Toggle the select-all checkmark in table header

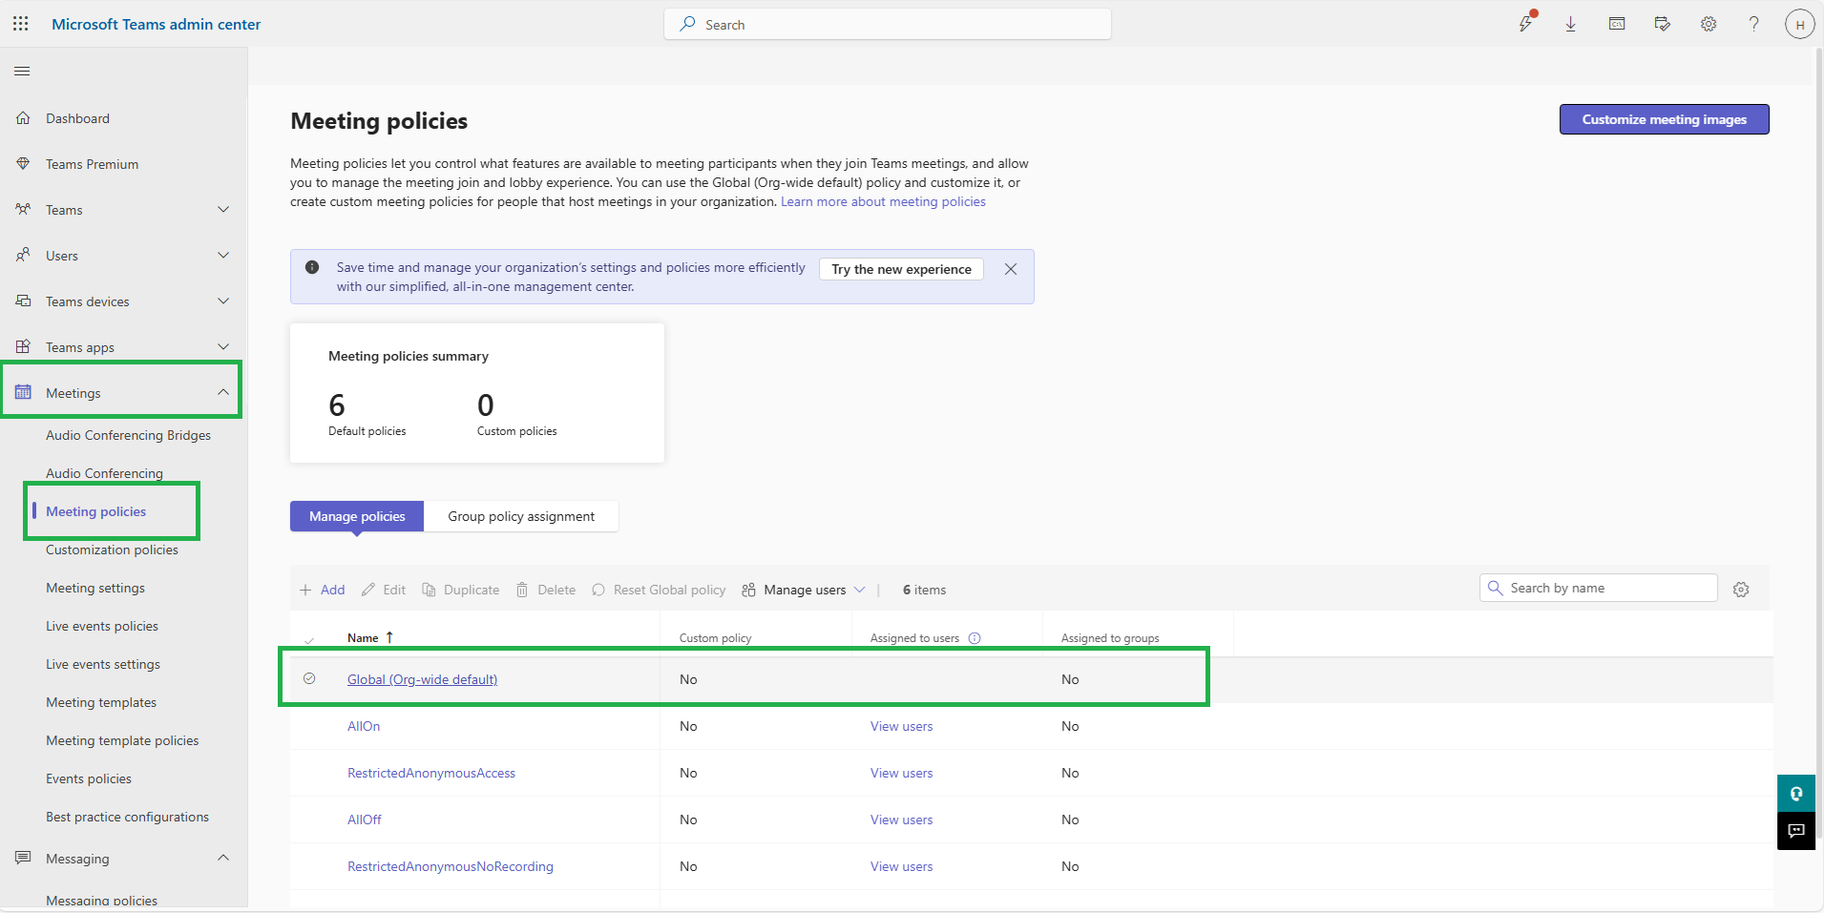309,640
